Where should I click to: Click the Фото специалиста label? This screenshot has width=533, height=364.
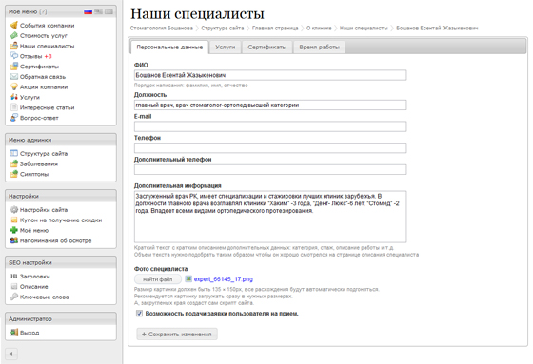click(x=161, y=269)
